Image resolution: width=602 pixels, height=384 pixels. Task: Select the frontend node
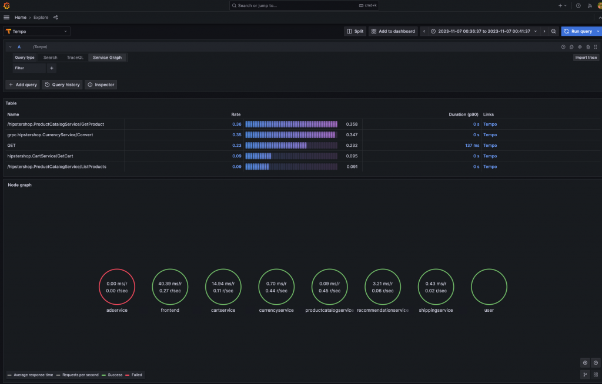coord(170,287)
